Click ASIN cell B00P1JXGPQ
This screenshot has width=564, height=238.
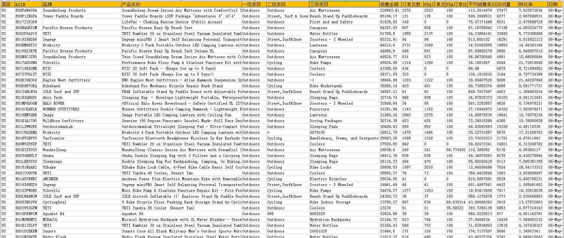coord(29,16)
